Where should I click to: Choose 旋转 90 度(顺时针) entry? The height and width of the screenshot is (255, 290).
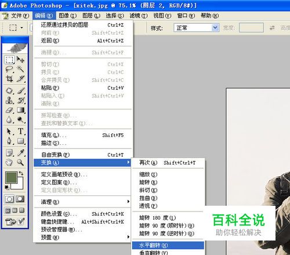tap(168, 225)
